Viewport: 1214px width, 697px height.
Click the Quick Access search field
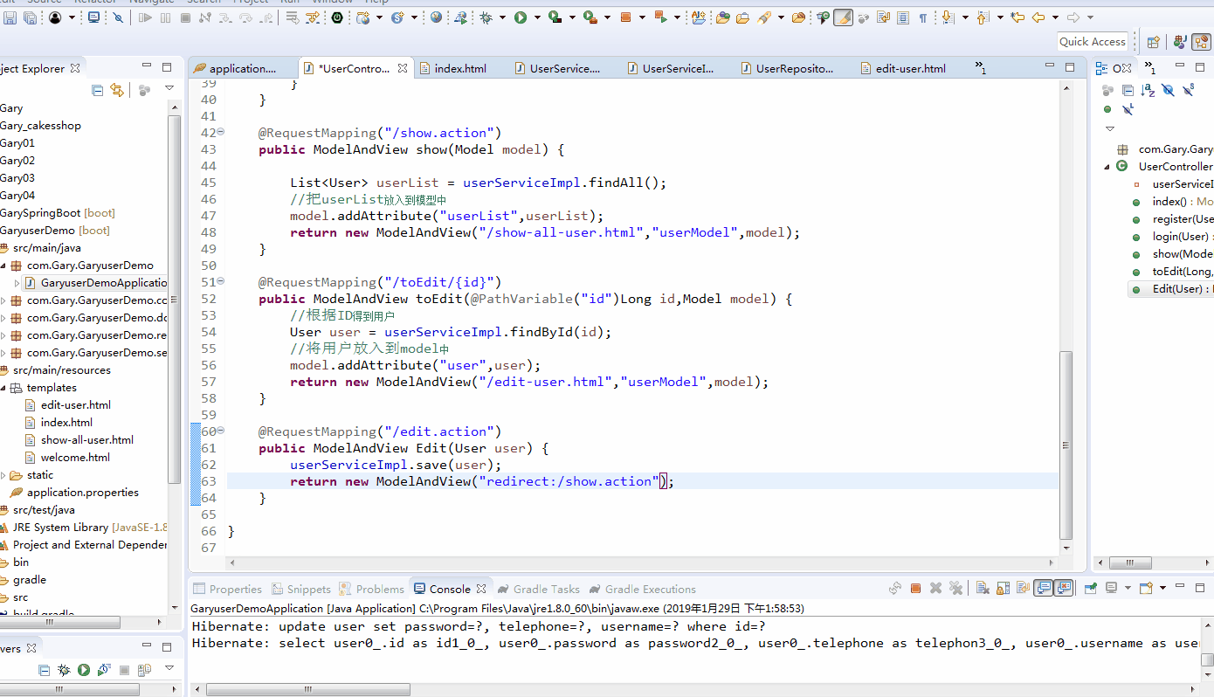click(x=1093, y=41)
